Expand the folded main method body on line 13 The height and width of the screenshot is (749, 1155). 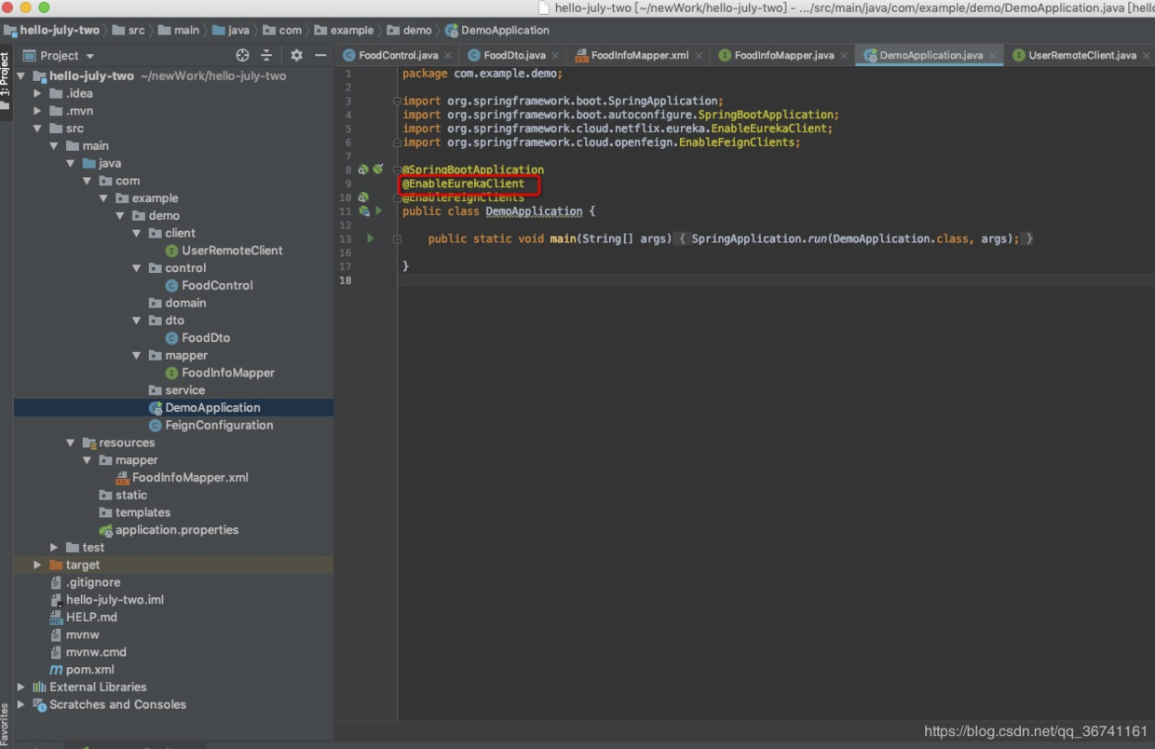coord(397,239)
